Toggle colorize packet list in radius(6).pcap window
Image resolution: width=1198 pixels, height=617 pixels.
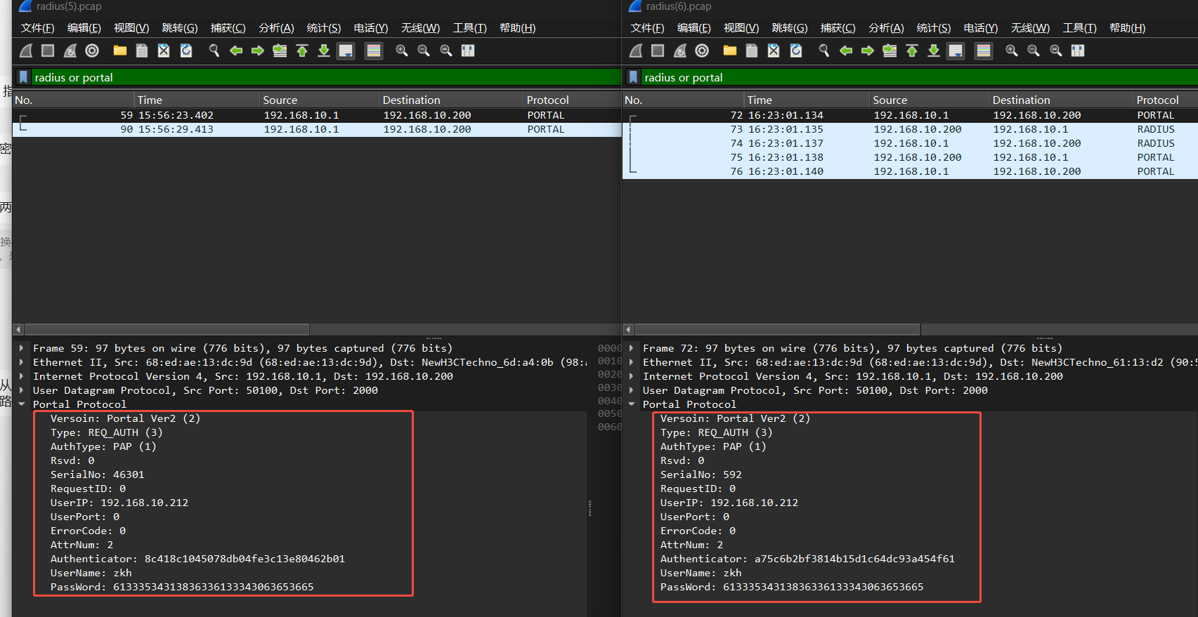984,51
